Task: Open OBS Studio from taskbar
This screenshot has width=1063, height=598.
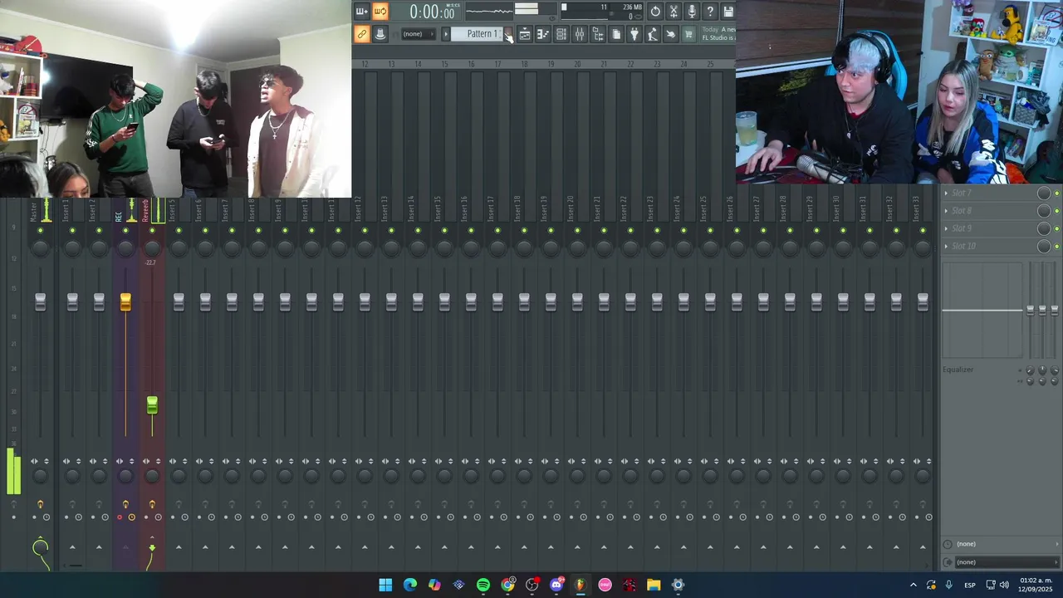Action: click(532, 585)
